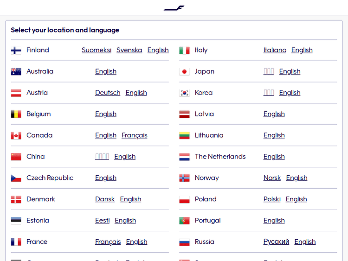The height and width of the screenshot is (261, 348).
Task: Click the Latvia flag icon
Action: click(x=184, y=114)
